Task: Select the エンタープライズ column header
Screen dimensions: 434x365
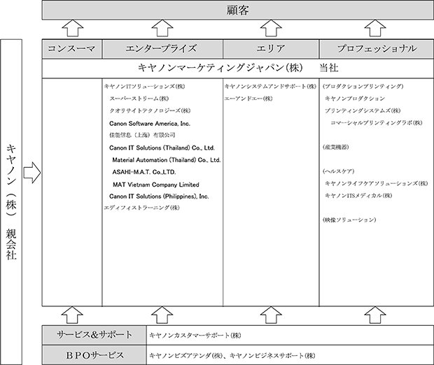Action: (x=162, y=49)
